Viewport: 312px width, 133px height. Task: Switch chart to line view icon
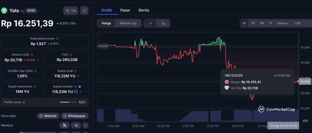coord(151,23)
